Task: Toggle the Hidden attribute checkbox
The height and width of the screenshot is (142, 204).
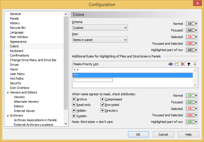Action: pos(74,111)
